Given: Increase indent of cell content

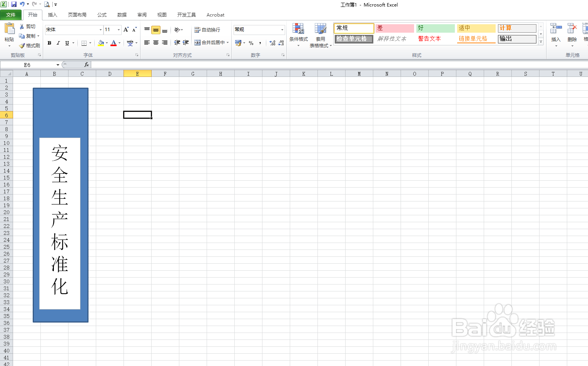Looking at the screenshot, I should pyautogui.click(x=186, y=43).
